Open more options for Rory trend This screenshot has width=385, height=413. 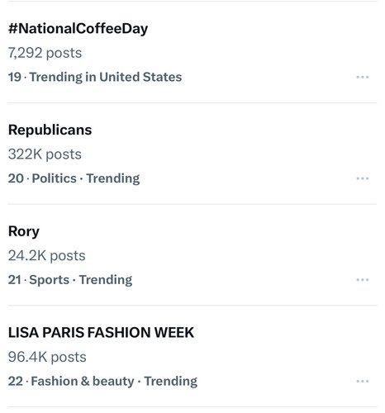click(x=362, y=280)
